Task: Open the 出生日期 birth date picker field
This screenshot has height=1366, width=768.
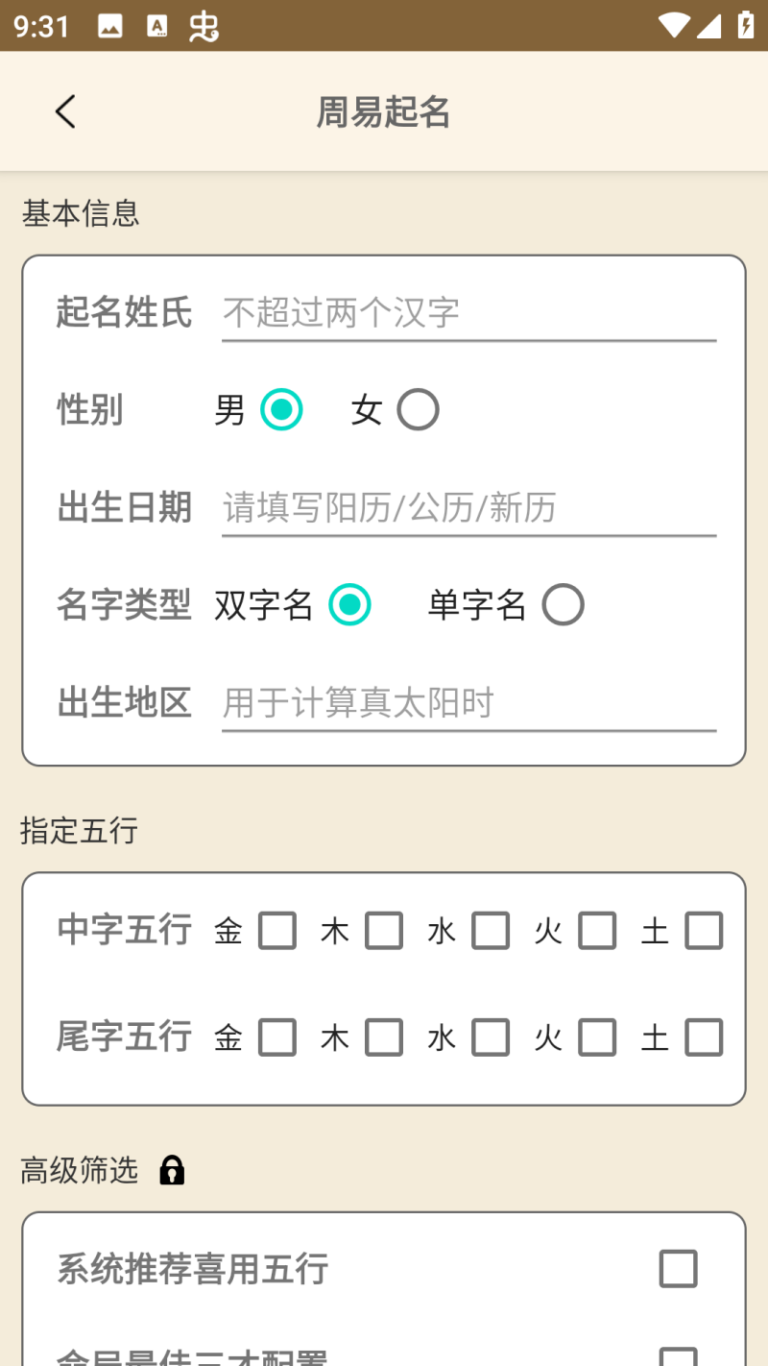Action: click(468, 508)
